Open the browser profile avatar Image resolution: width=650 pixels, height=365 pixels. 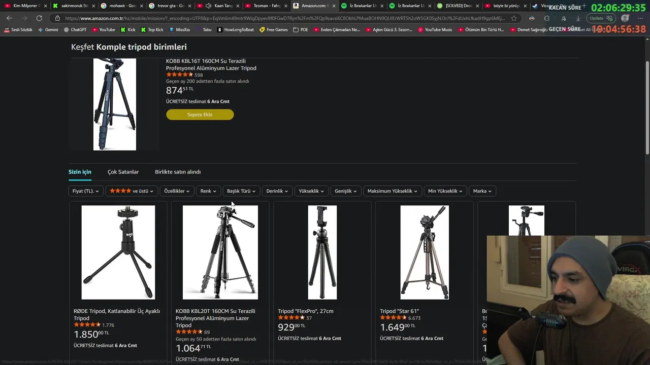[x=625, y=18]
